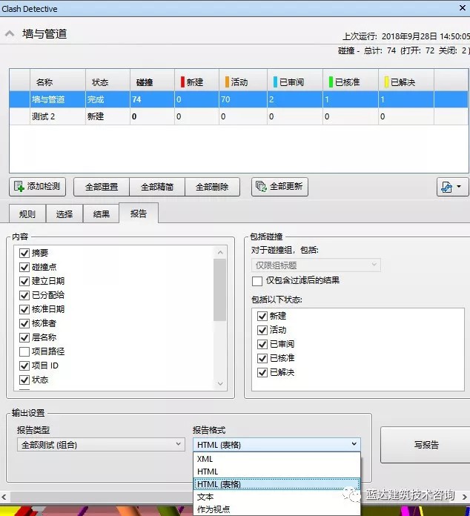Select XML from report format list

pyautogui.click(x=205, y=459)
